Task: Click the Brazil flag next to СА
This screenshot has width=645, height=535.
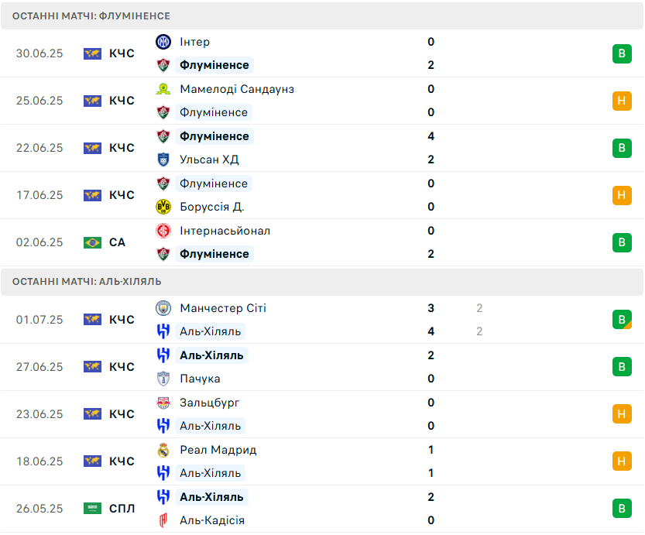Action: [93, 242]
